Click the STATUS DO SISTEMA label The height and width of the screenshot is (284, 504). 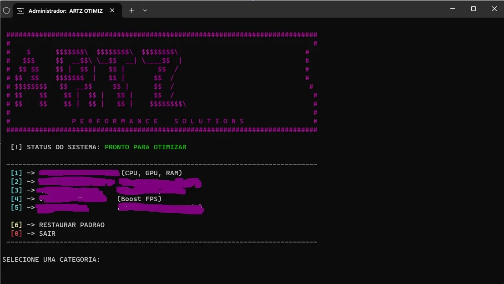(x=63, y=147)
